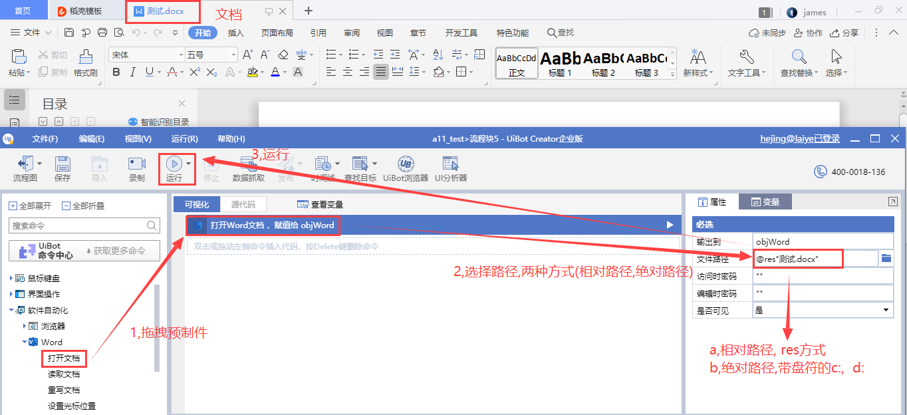Expand the 鼠标键盘 tree node
Screen dimensions: 907x415
point(12,278)
